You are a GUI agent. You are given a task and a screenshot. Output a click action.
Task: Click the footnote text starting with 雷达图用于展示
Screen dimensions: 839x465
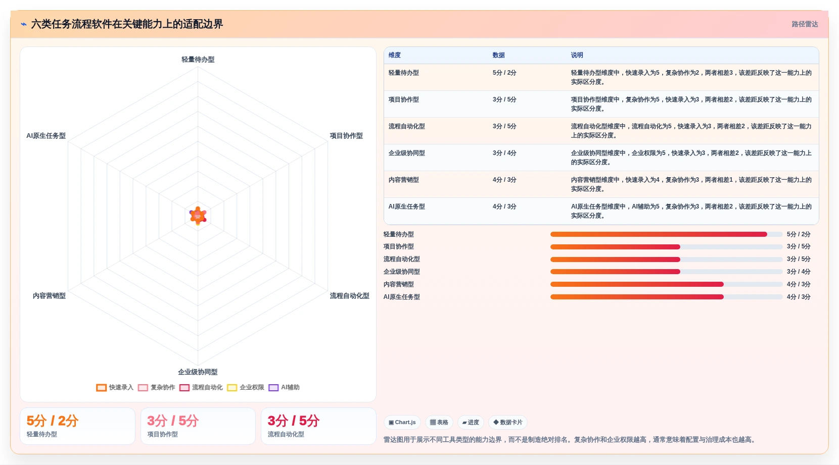[571, 440]
